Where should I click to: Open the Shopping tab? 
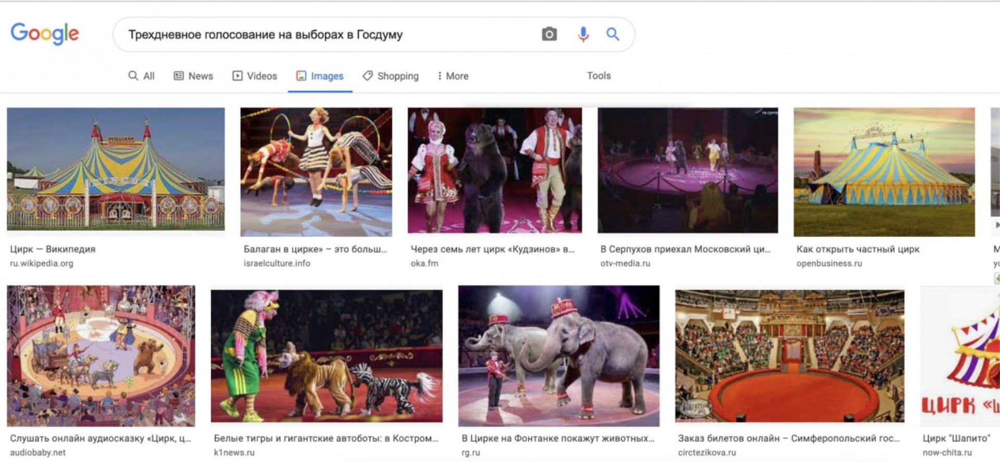point(391,76)
